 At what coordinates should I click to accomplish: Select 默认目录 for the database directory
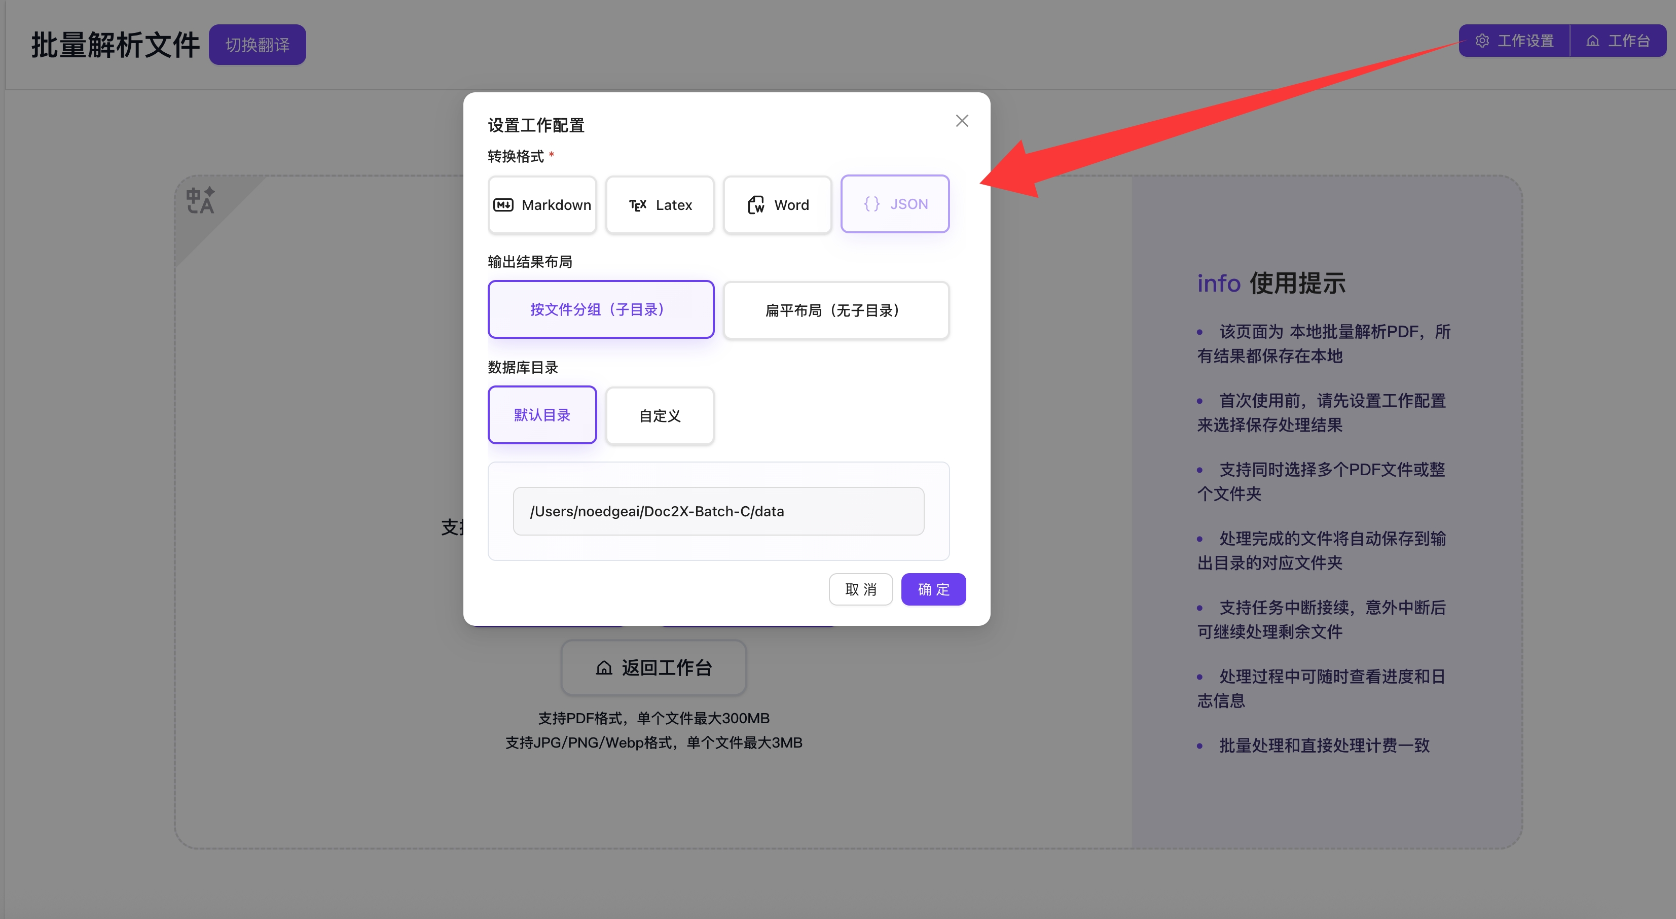coord(542,414)
